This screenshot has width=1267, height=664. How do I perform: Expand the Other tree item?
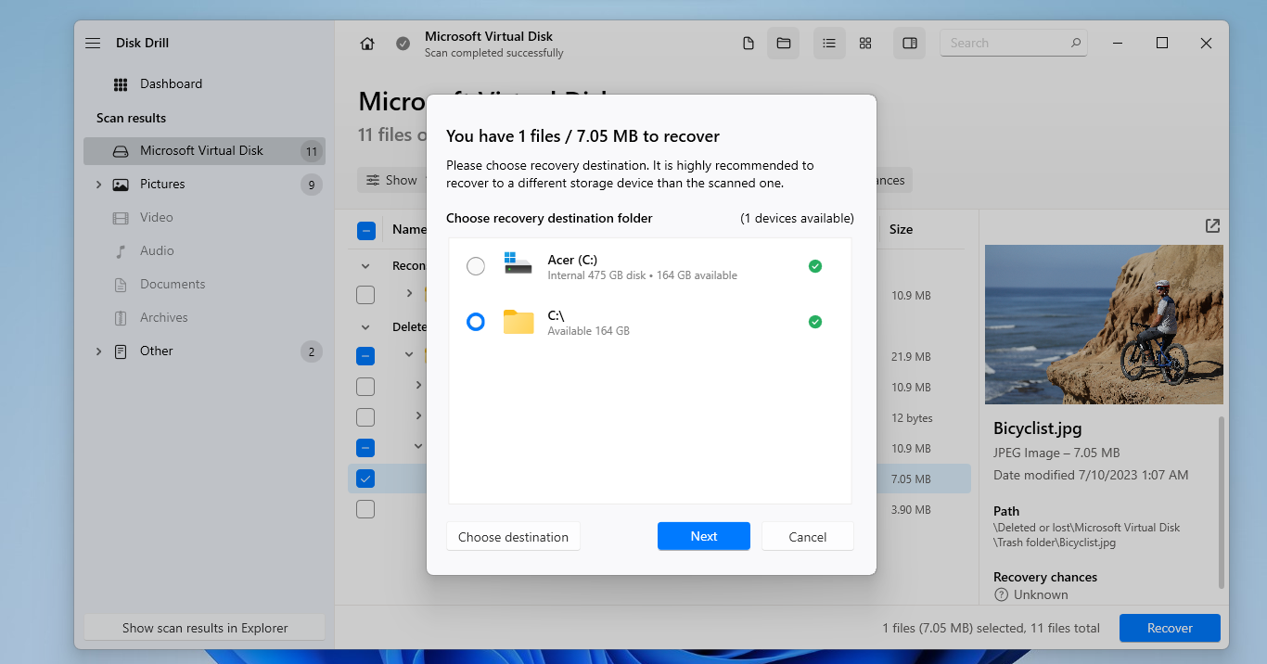(98, 351)
